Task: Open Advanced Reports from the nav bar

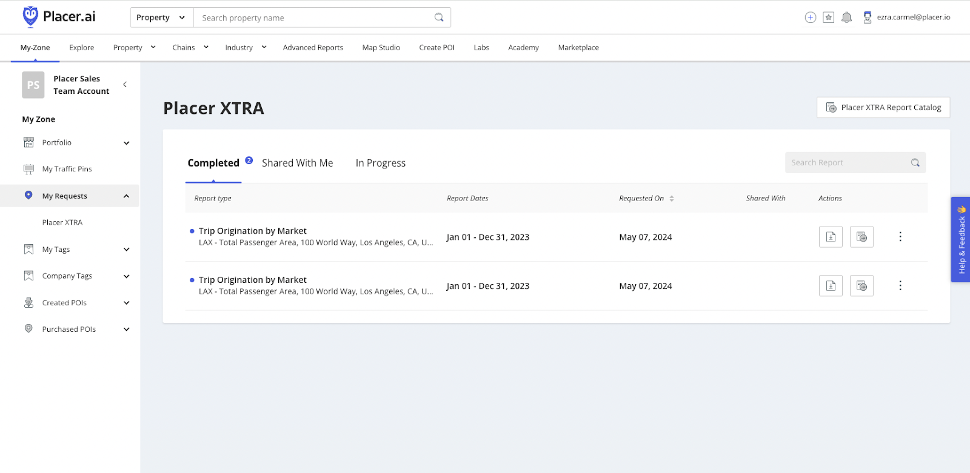Action: 313,47
